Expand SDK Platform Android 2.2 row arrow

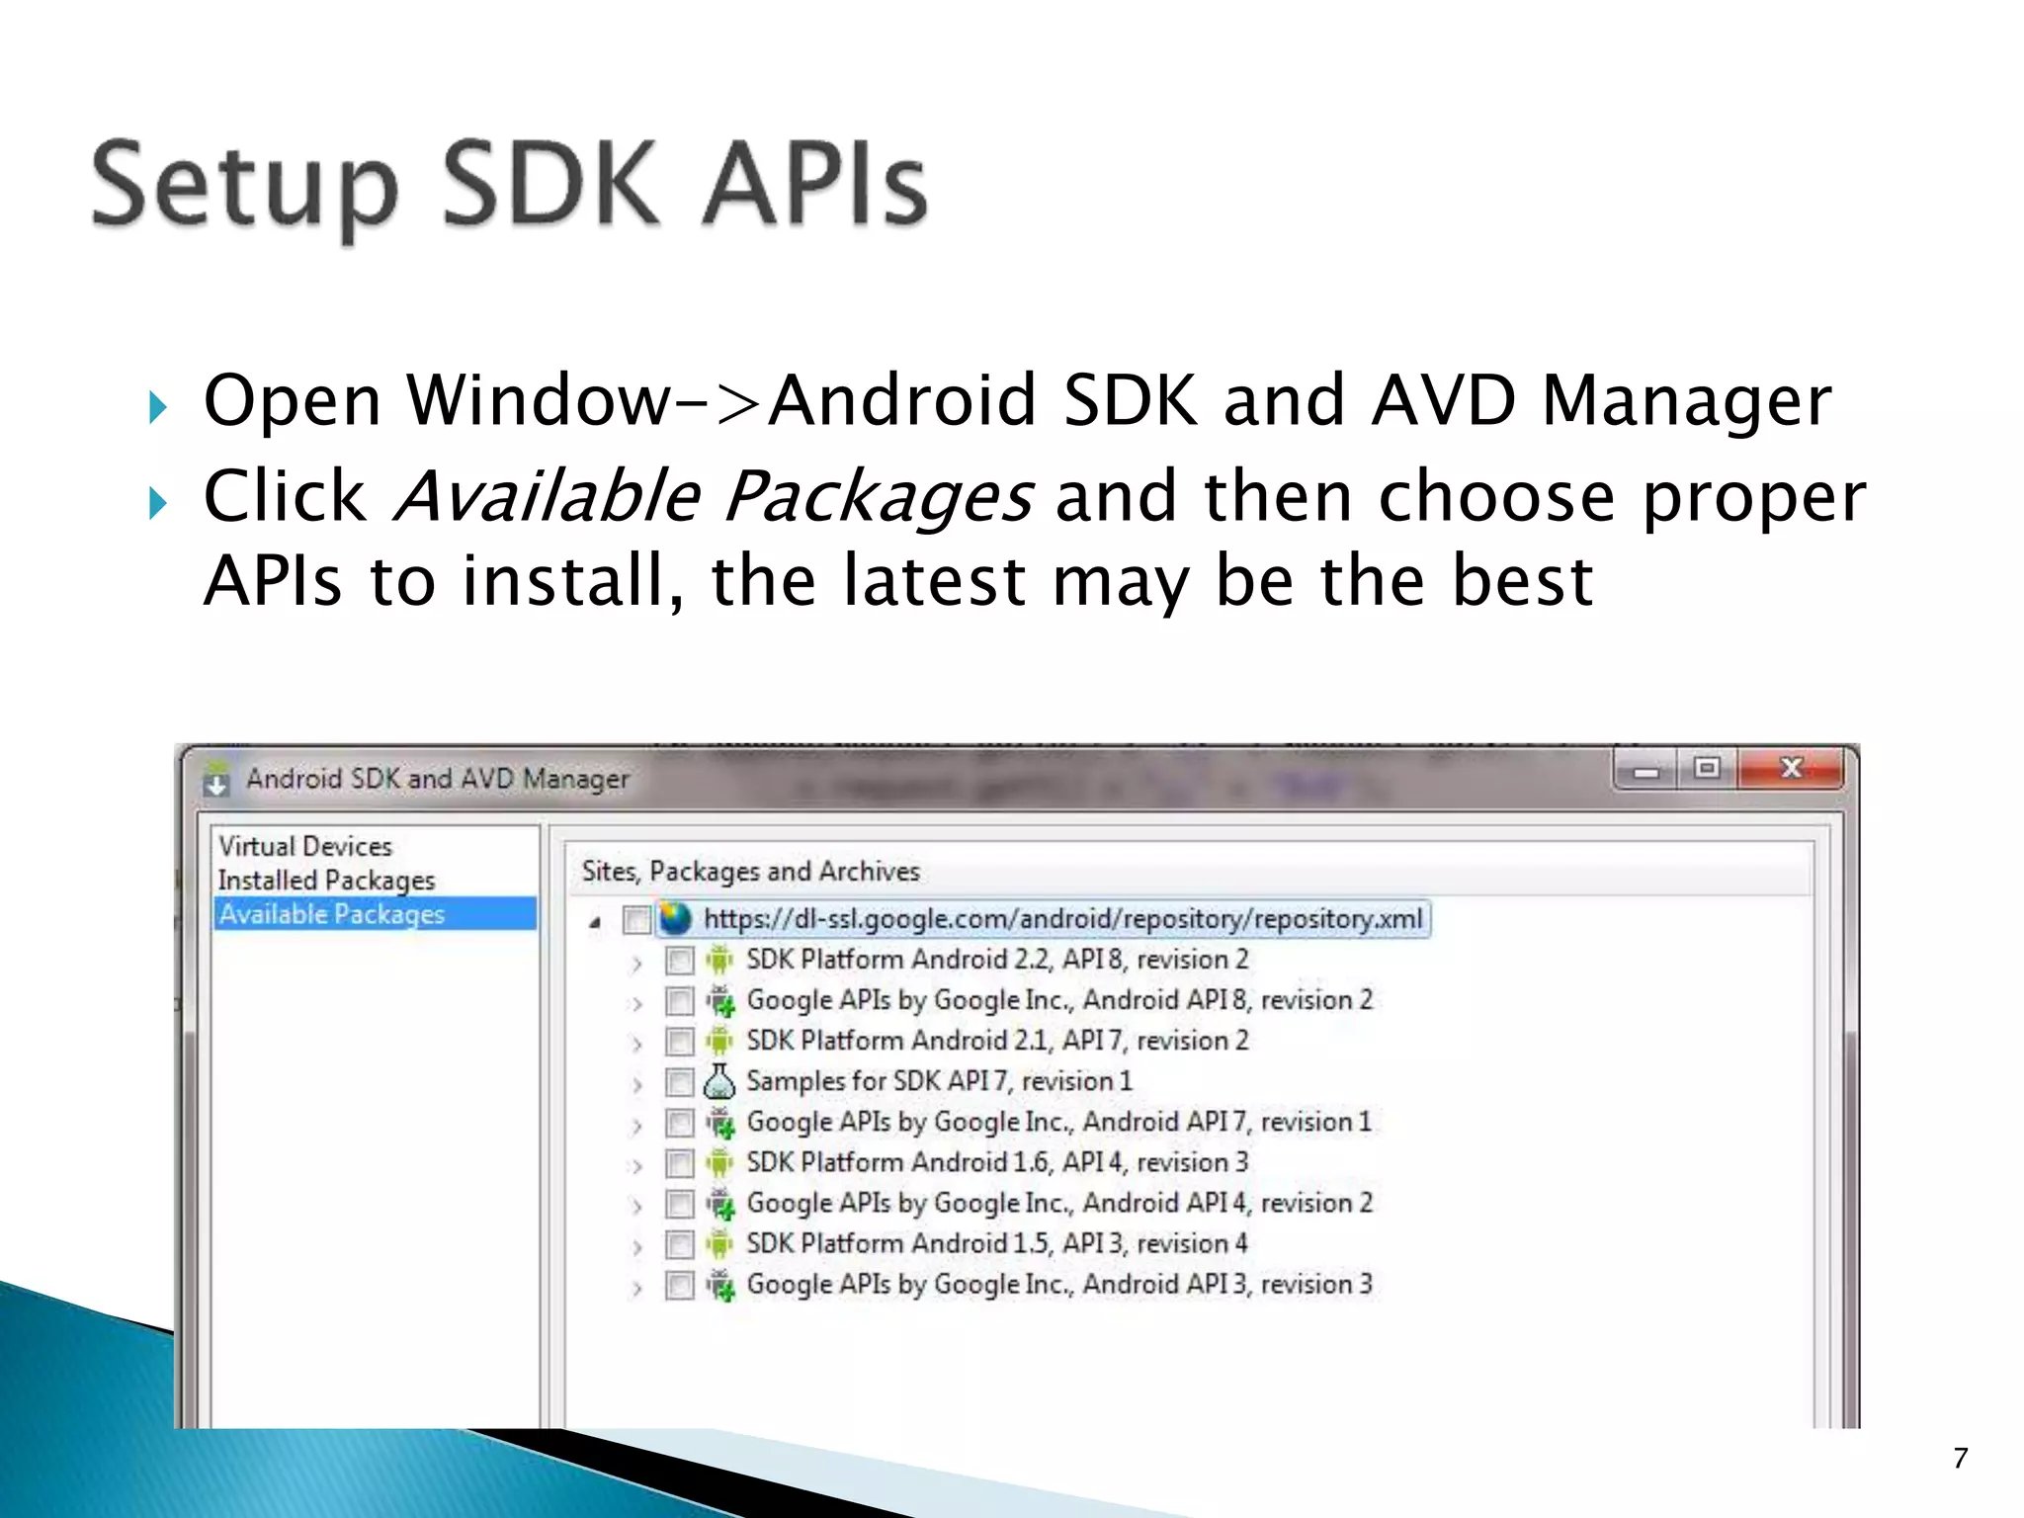click(637, 963)
